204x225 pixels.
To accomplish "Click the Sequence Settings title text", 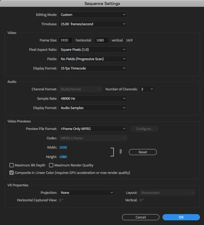I will (x=102, y=3).
